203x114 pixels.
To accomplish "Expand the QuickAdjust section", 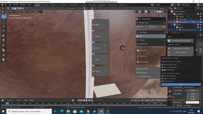I will (151, 32).
